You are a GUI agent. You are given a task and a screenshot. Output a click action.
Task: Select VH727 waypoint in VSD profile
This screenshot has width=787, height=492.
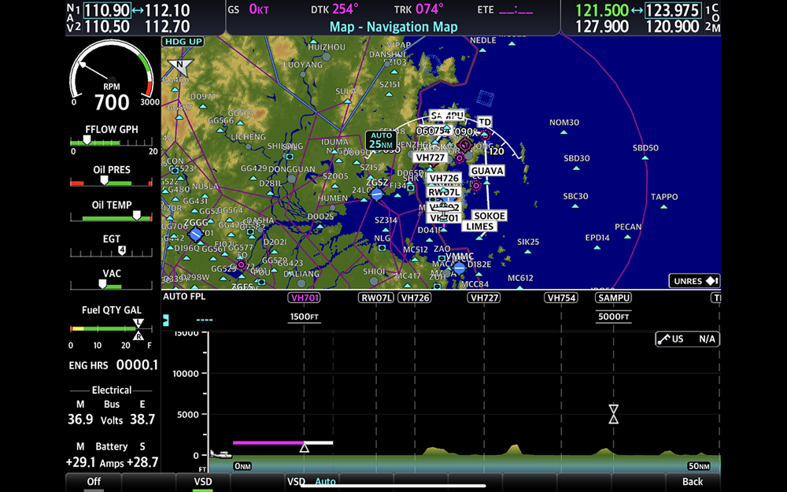coord(484,298)
